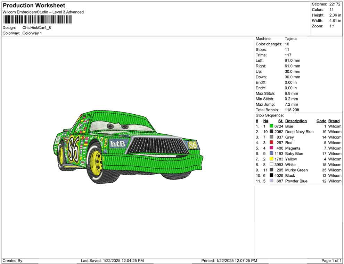
Task: Click the Stops value 11
Action: pos(287,50)
